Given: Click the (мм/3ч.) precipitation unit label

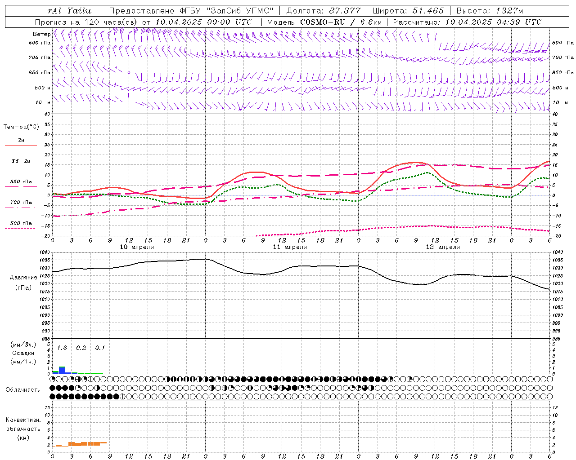Looking at the screenshot, I should 23,345.
